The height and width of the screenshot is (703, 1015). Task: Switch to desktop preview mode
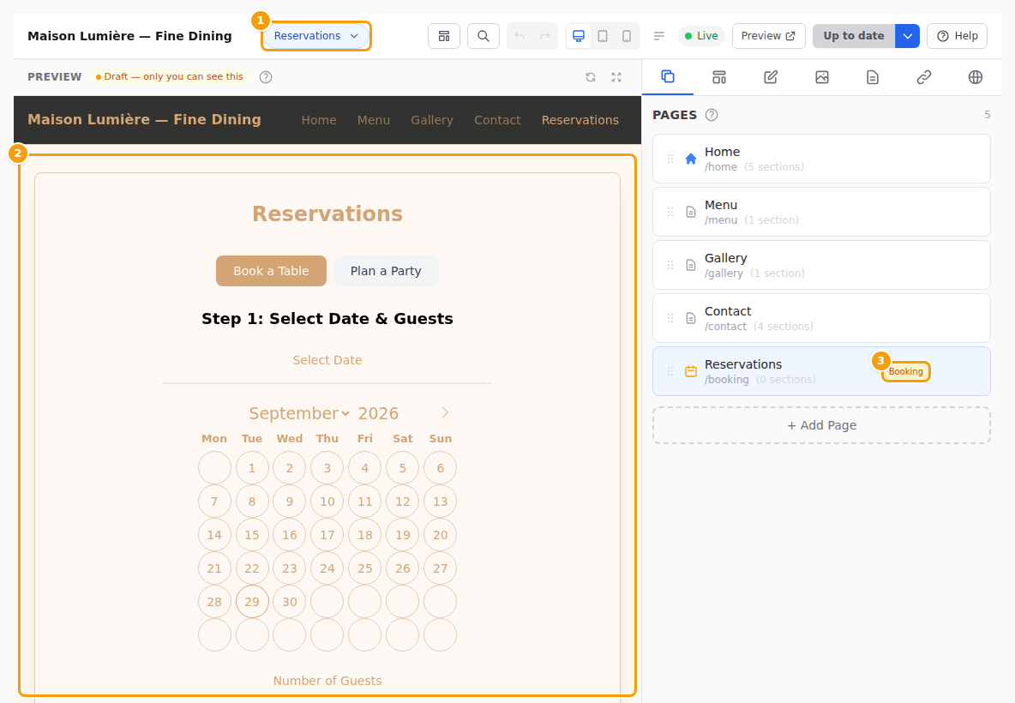[x=579, y=36]
